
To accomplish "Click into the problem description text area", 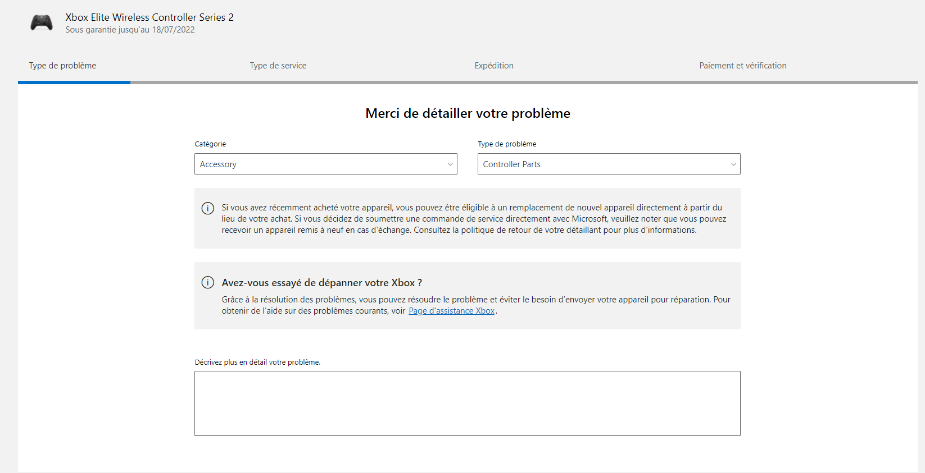I will (x=468, y=403).
